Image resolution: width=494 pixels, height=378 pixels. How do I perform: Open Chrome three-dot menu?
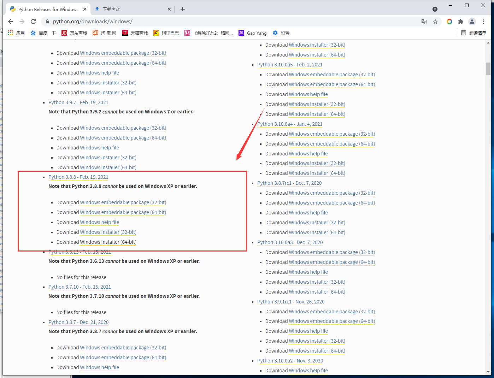(x=483, y=22)
